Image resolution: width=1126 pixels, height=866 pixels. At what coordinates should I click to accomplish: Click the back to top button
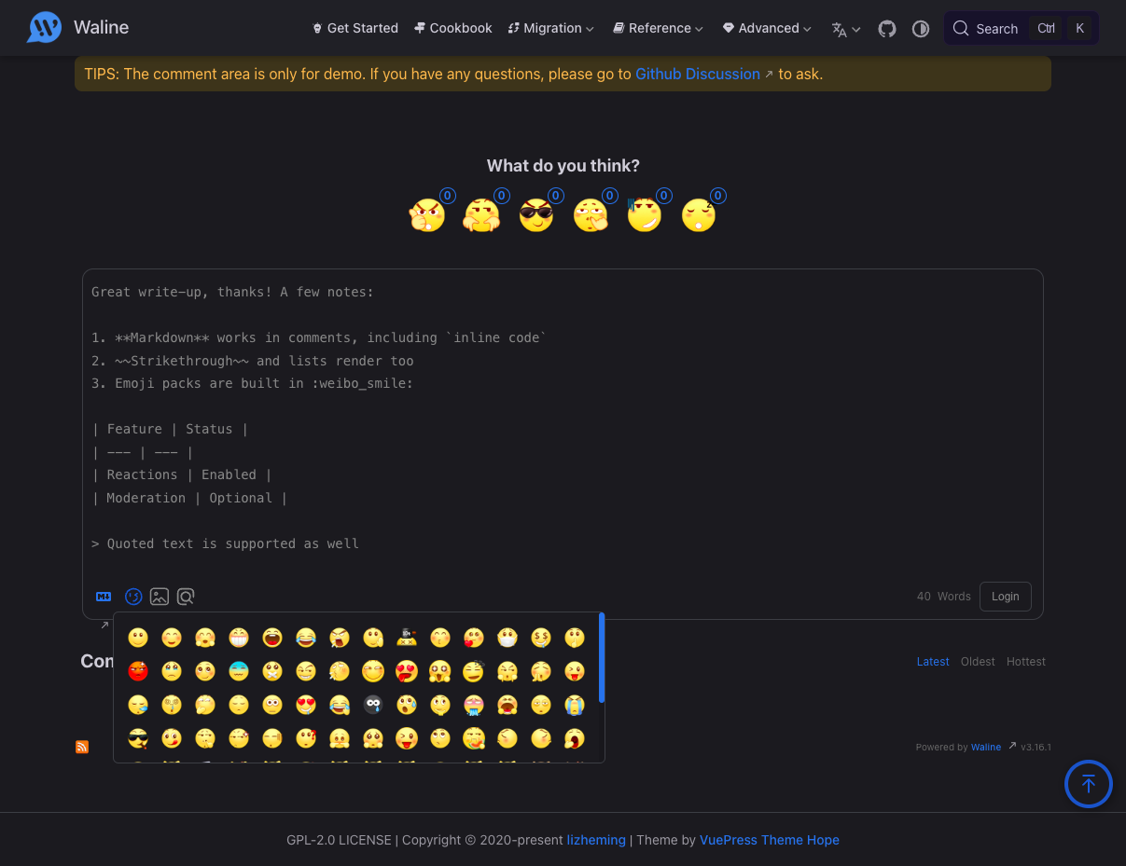click(1089, 784)
